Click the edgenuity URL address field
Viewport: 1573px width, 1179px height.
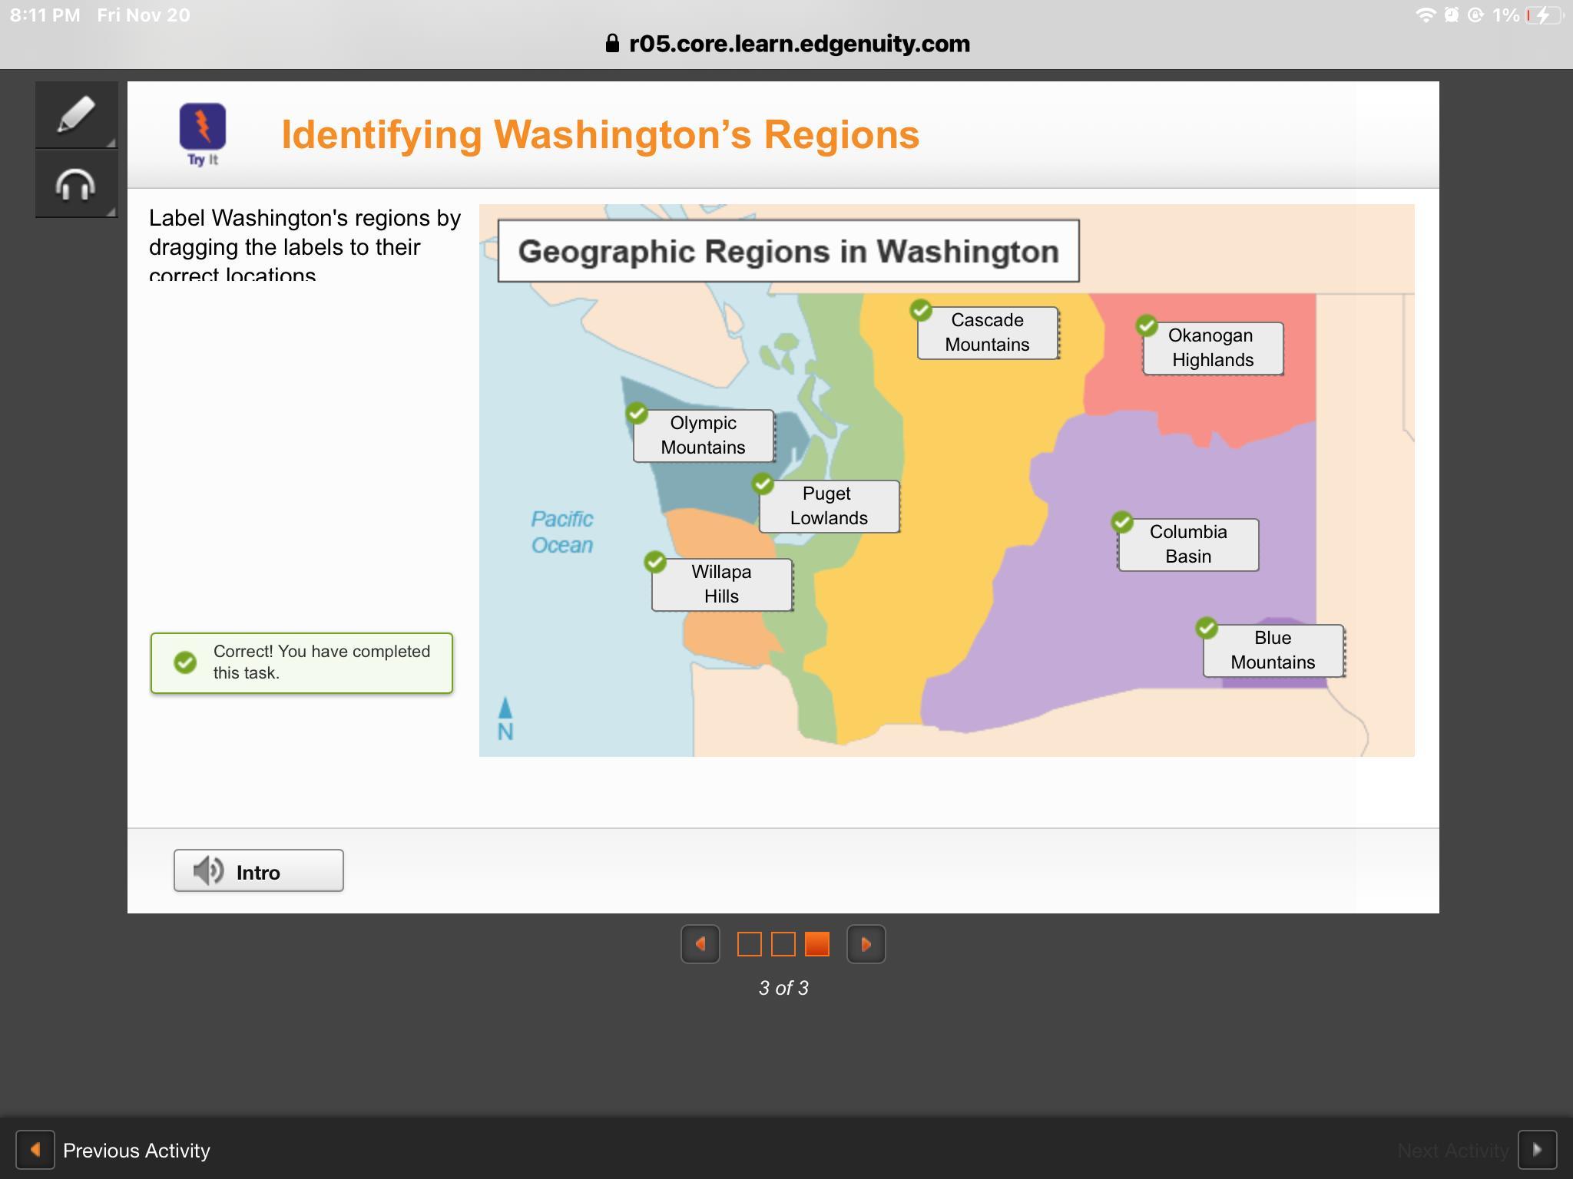pyautogui.click(x=799, y=44)
